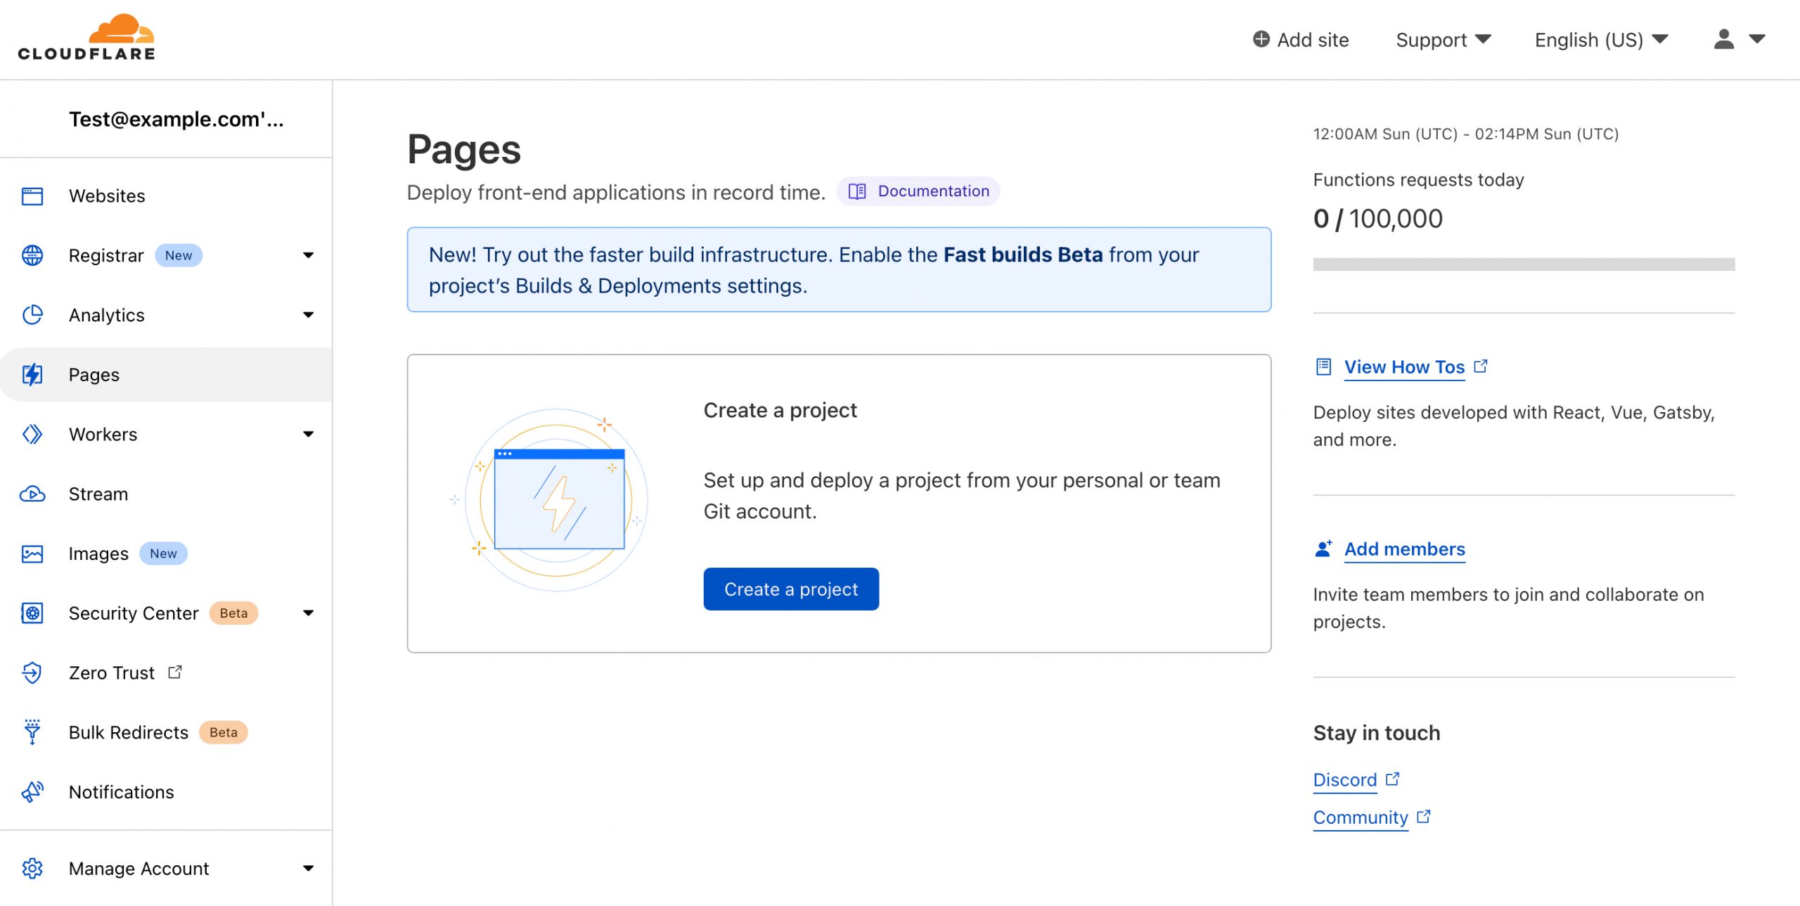Click the external link icon beside Zero Trust
The image size is (1800, 906).
click(x=175, y=672)
